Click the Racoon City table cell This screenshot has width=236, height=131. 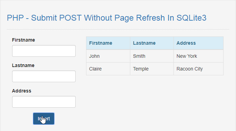tap(199, 69)
